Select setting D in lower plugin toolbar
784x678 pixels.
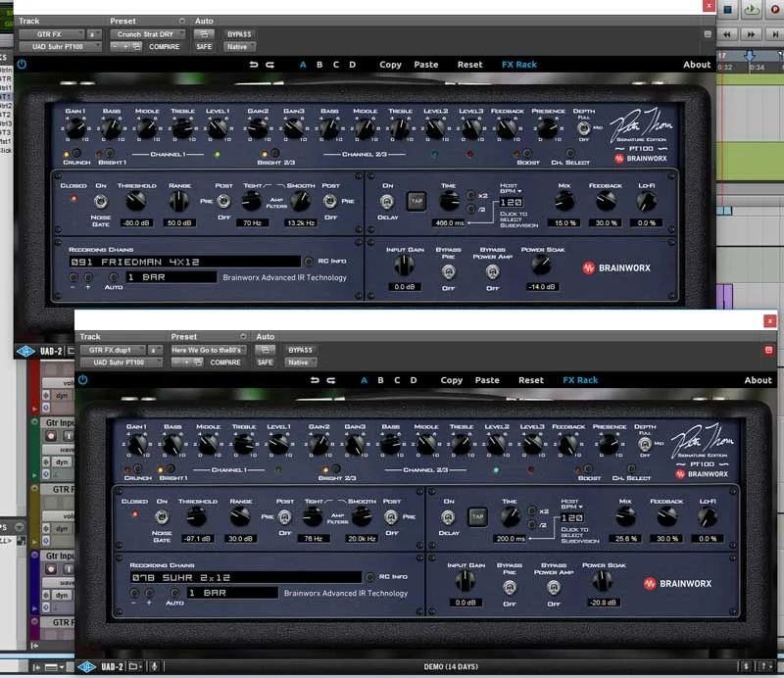[414, 380]
